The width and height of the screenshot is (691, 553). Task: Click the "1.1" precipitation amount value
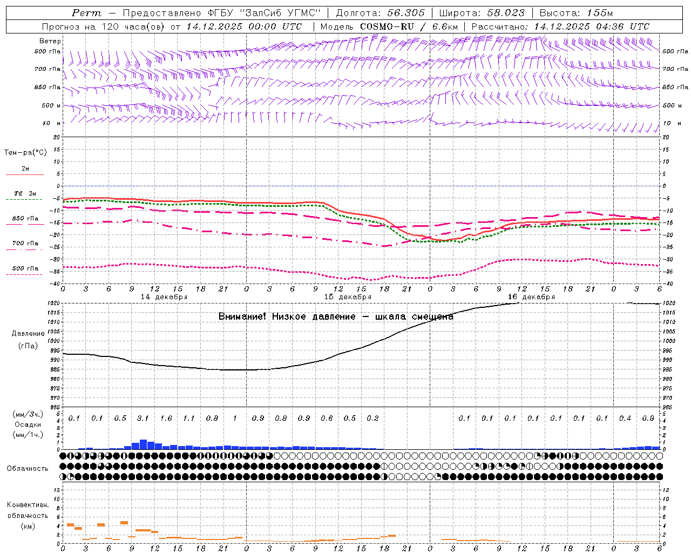(189, 419)
